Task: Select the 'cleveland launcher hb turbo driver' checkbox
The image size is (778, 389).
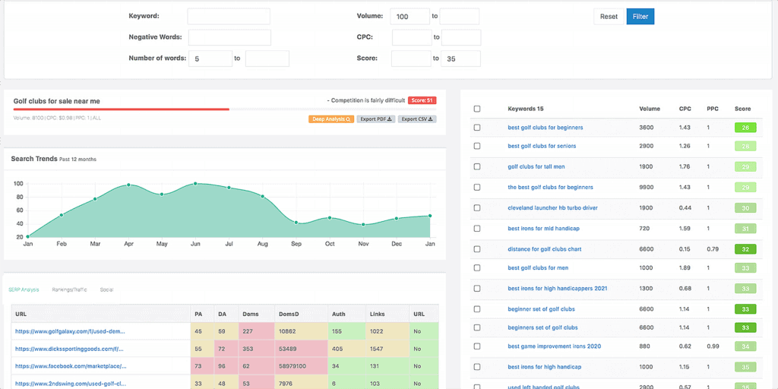Action: click(476, 207)
